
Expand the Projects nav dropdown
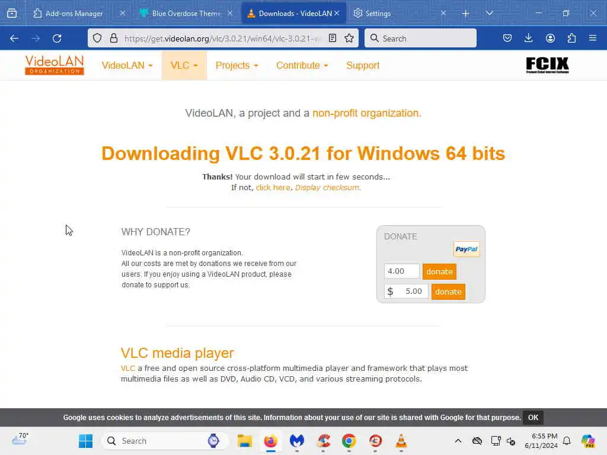(237, 65)
